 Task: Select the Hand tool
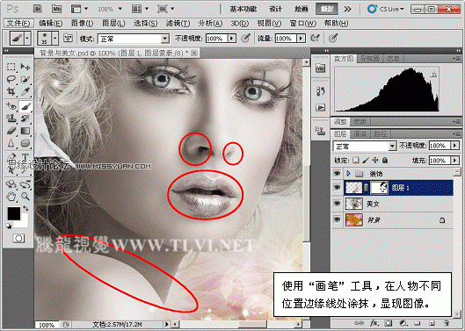click(x=11, y=196)
